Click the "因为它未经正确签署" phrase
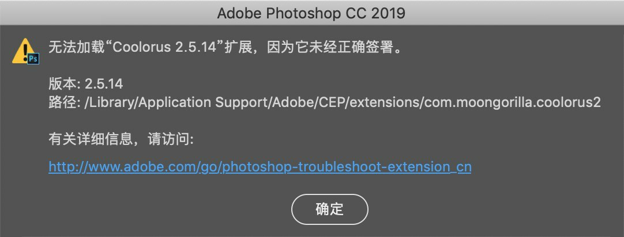624x237 pixels. coord(326,48)
